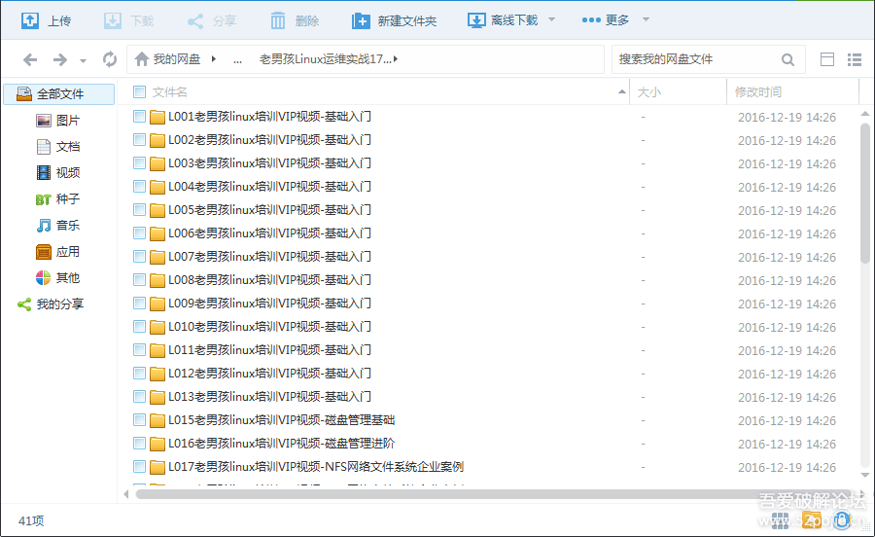Sort by the 修改时间 column header
This screenshot has height=537, width=875.
click(x=758, y=92)
